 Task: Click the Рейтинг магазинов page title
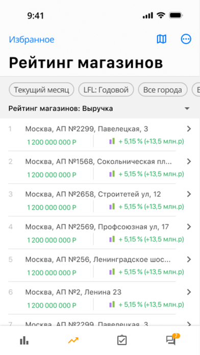click(86, 63)
